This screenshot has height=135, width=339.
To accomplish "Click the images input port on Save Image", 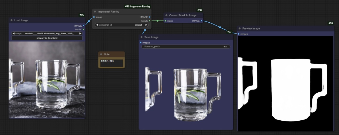I will pos(141,43).
